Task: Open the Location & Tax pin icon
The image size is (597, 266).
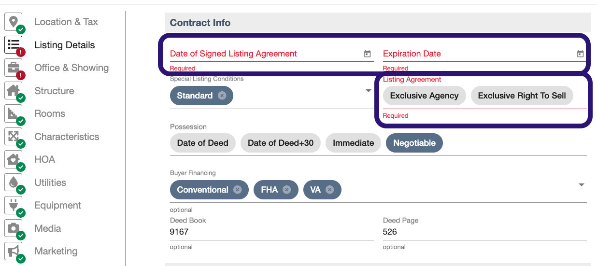Action: coord(14,22)
